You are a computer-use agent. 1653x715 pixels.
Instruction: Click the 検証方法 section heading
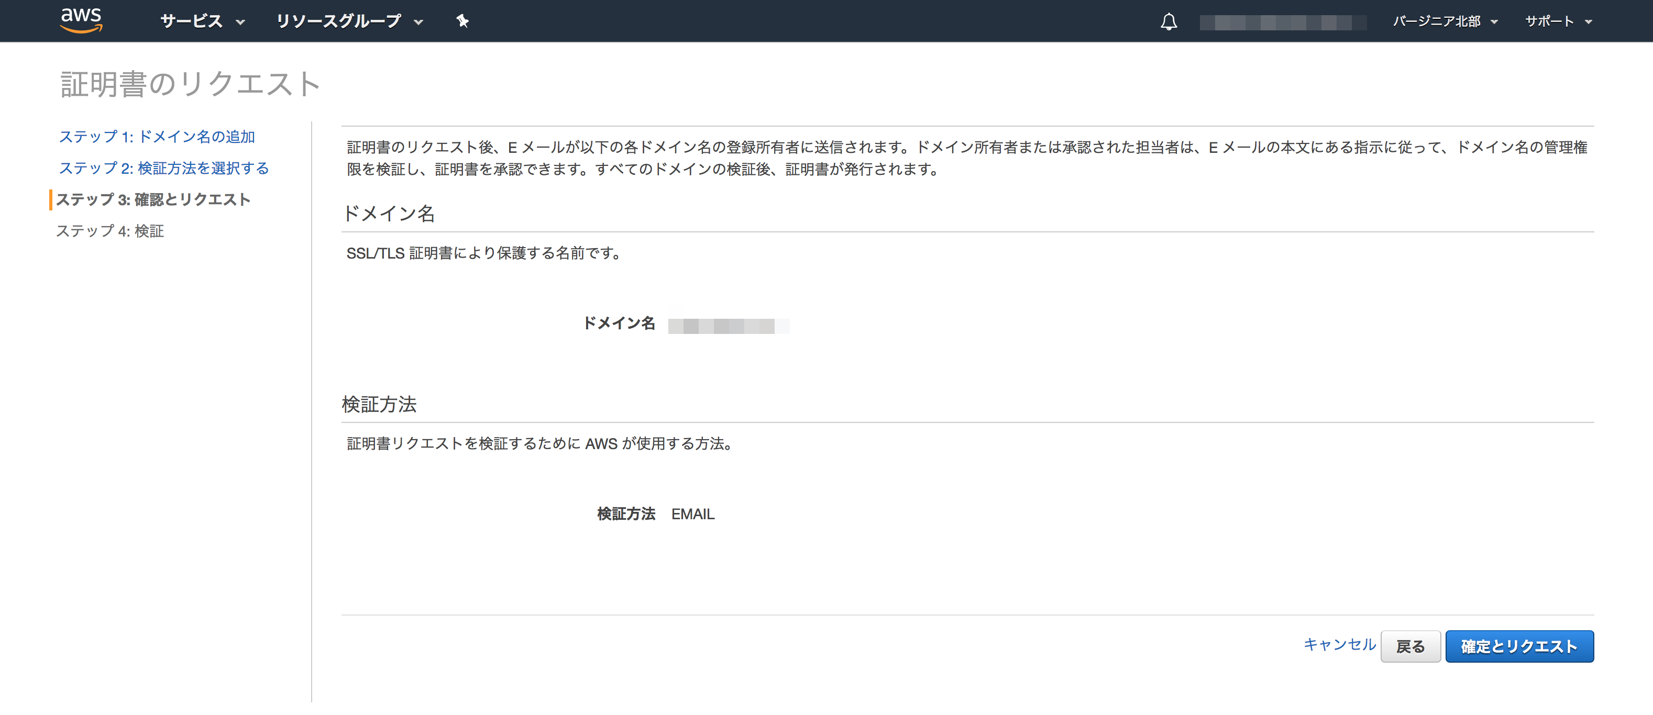click(379, 405)
